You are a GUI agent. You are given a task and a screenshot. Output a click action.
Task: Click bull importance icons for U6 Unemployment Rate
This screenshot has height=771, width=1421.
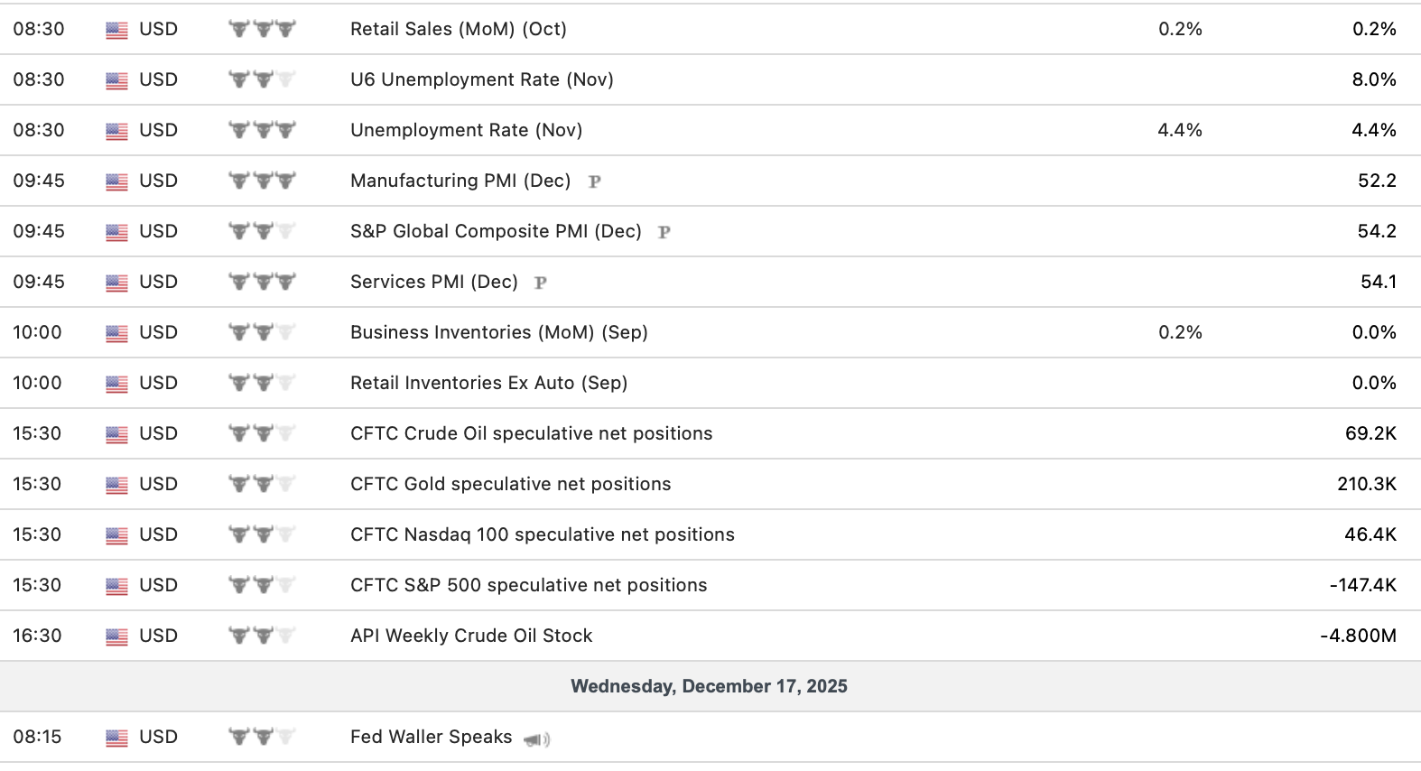262,79
